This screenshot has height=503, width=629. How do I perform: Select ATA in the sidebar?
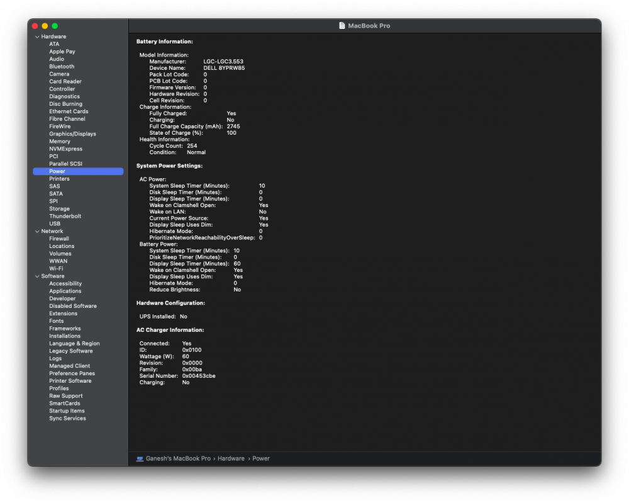coord(54,44)
